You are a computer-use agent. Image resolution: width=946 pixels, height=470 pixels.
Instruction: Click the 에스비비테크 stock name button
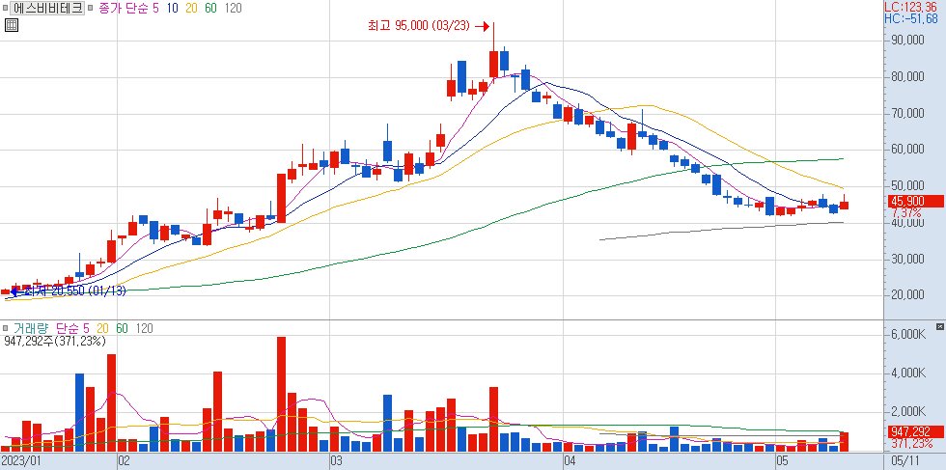coord(47,9)
